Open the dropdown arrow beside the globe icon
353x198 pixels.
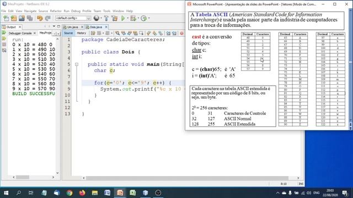(x=101, y=18)
